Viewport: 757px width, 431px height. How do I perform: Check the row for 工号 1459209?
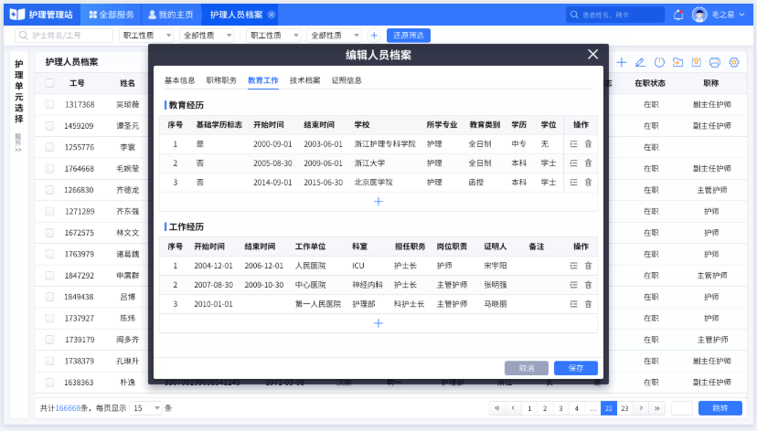pos(49,126)
